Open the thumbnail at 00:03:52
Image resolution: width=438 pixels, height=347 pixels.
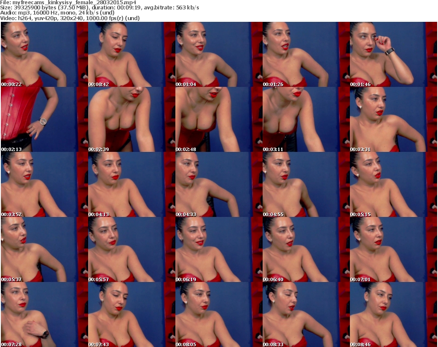pyautogui.click(x=44, y=184)
